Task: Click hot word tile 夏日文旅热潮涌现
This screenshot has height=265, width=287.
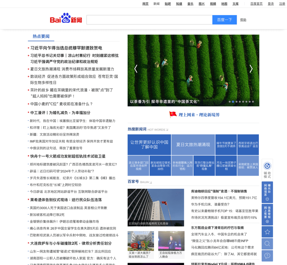Action: pyautogui.click(x=193, y=145)
